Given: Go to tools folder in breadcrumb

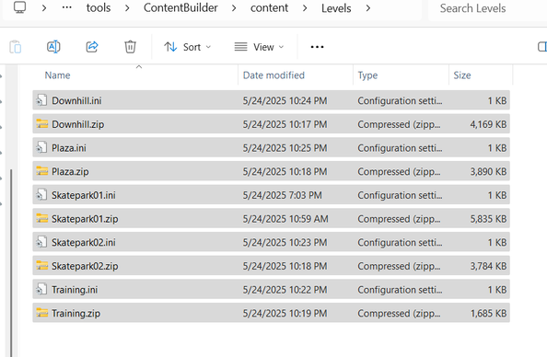Looking at the screenshot, I should [99, 7].
